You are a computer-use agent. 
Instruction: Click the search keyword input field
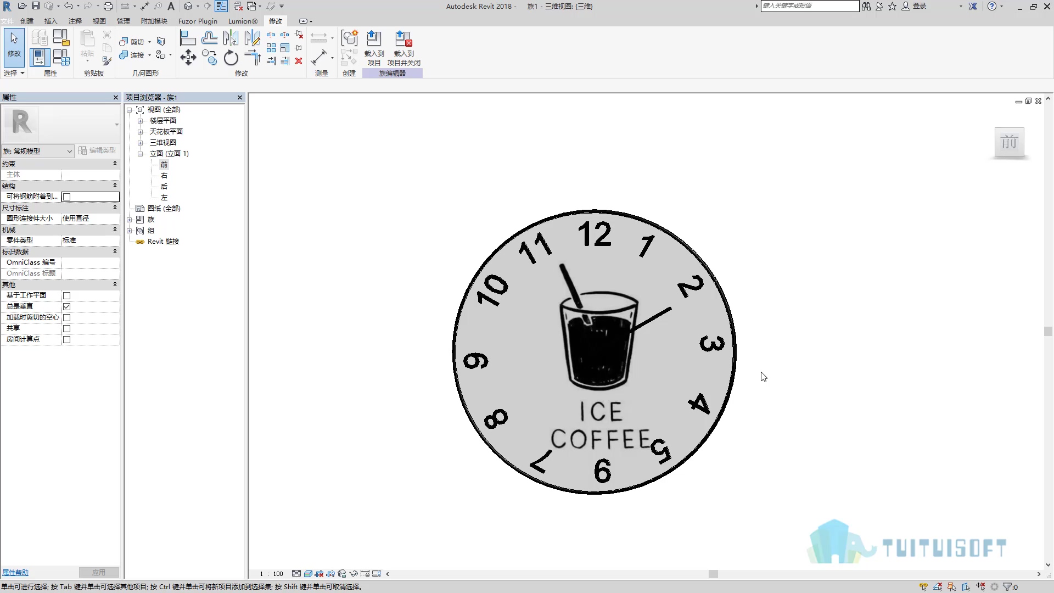click(810, 6)
